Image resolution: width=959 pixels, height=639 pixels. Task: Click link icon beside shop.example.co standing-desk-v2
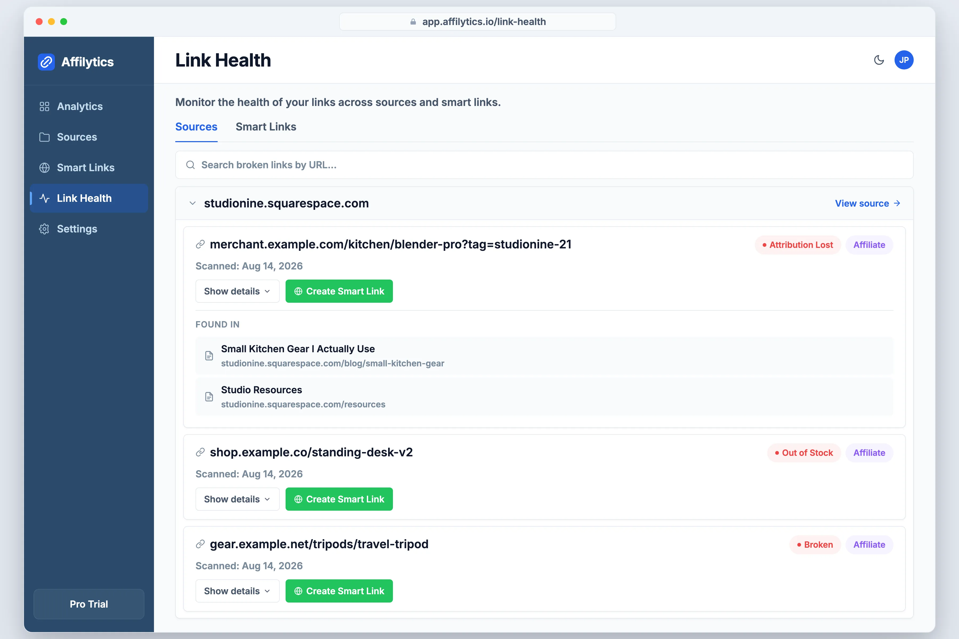coord(200,452)
